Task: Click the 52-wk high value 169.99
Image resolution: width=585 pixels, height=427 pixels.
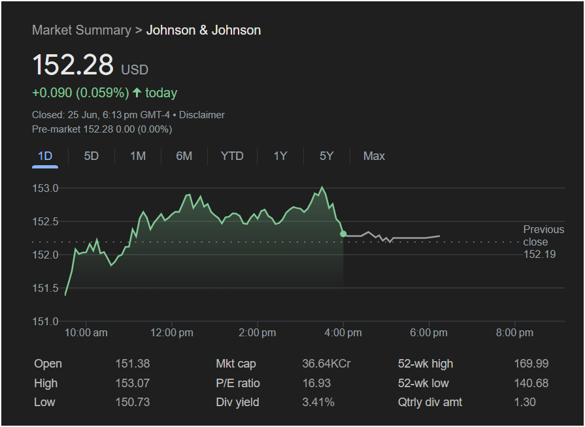Action: (x=531, y=364)
